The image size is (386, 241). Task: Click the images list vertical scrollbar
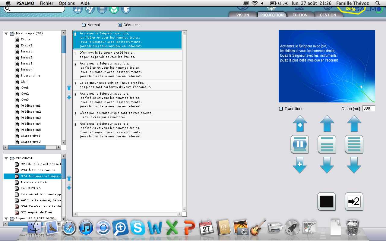(x=64, y=88)
